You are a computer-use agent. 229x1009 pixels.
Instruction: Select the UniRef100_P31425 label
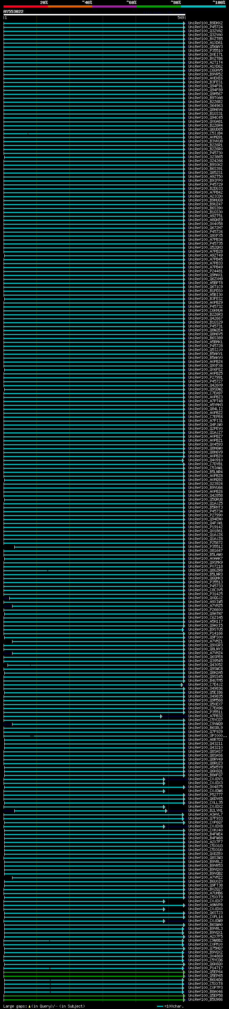tap(205, 594)
